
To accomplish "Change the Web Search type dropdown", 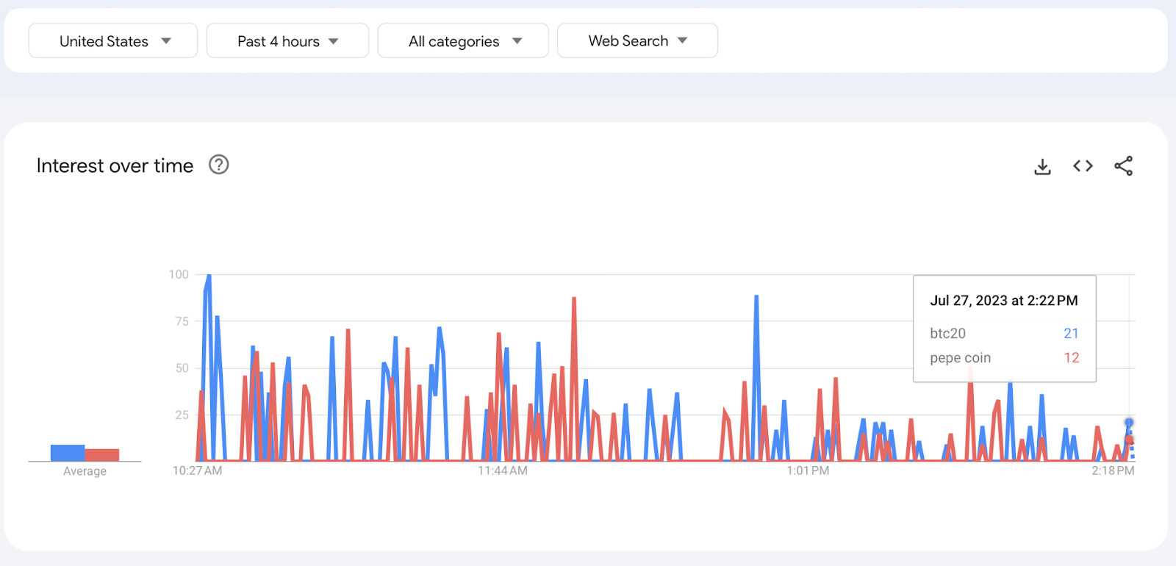I will [x=637, y=41].
